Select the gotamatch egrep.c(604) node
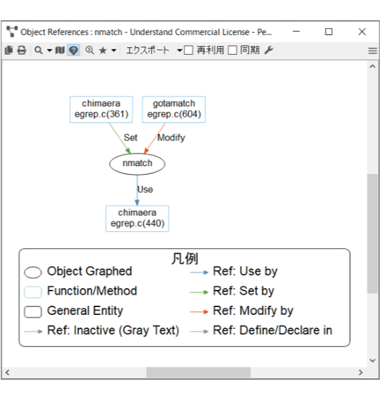 click(174, 109)
